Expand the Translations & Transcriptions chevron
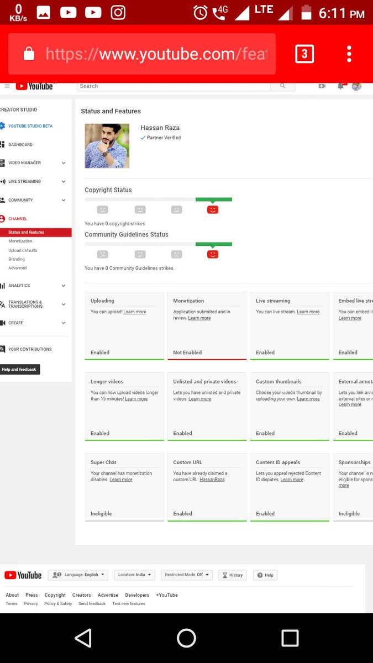 pos(64,304)
